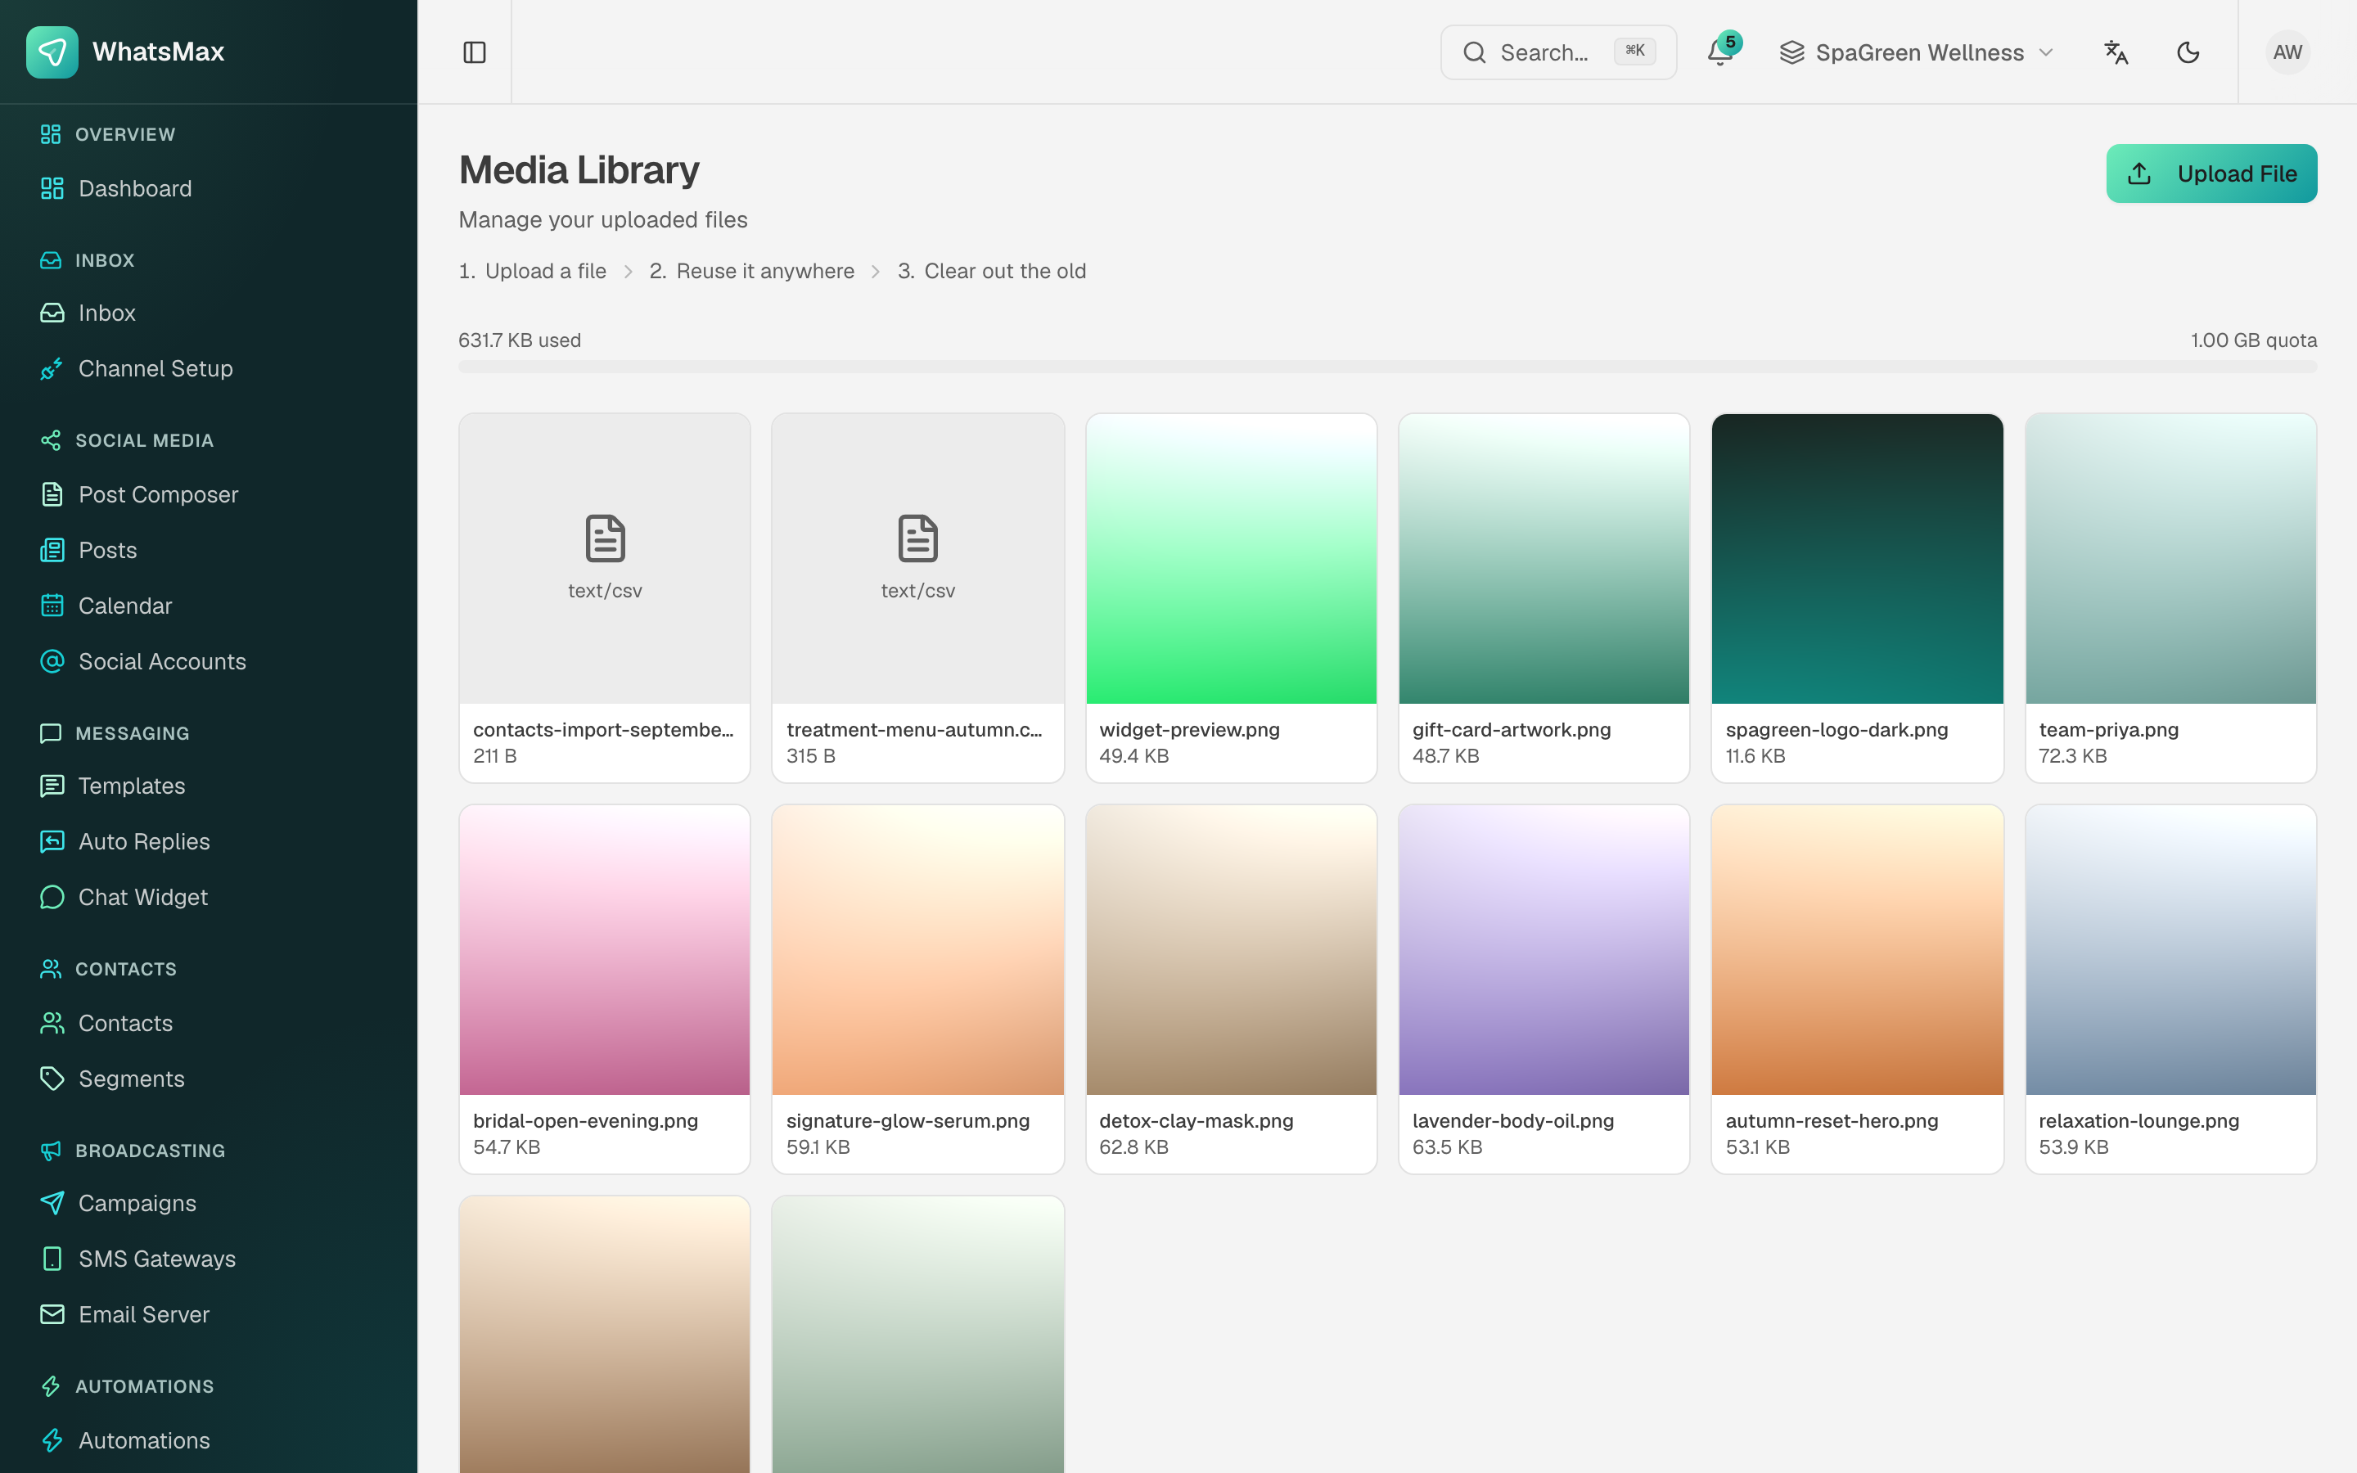Click the OVERVIEW section header
Image resolution: width=2357 pixels, height=1473 pixels.
(124, 134)
